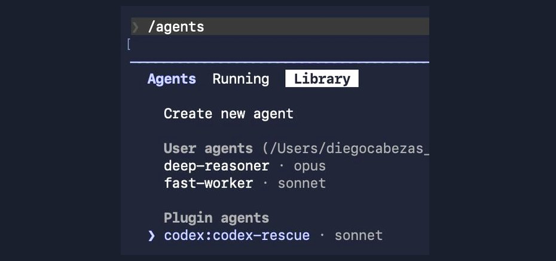Click into the /agents command input line
The image size is (556, 261).
[280, 26]
